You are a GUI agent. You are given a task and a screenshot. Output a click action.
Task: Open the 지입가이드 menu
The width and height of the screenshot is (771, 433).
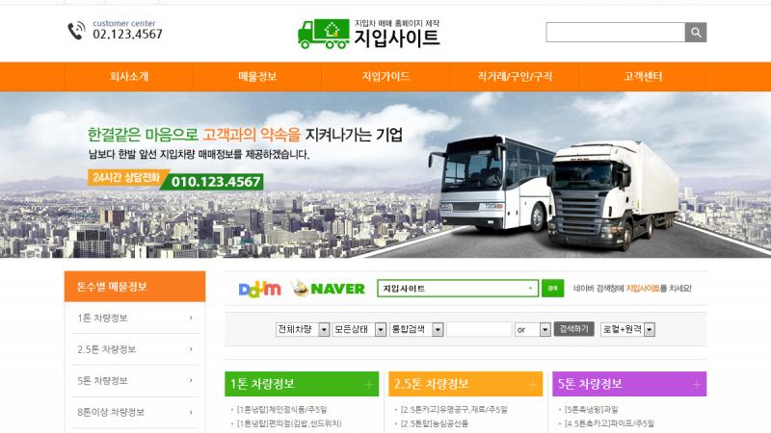tap(386, 77)
